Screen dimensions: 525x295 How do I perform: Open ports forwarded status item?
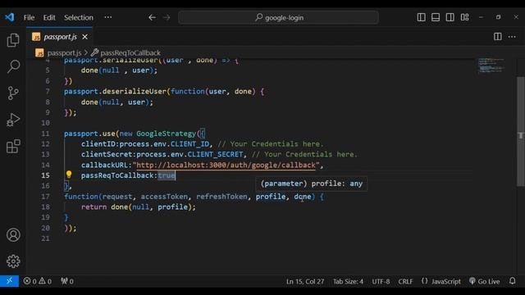[x=67, y=281]
